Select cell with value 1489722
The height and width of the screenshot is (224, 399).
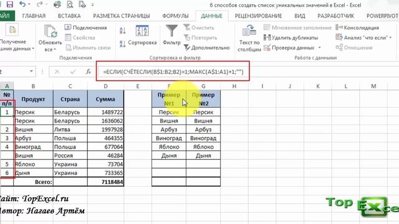click(x=105, y=112)
